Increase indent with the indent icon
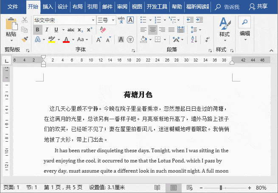This screenshot has width=278, height=193. click(199, 20)
